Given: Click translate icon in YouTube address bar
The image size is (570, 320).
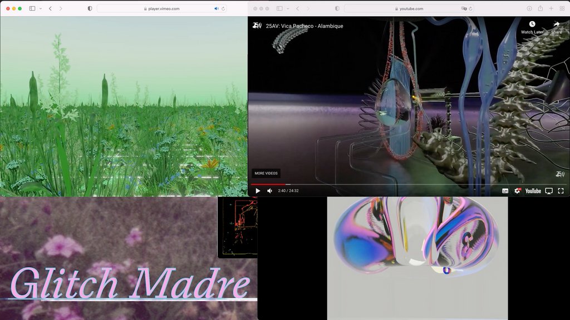Looking at the screenshot, I should point(464,8).
